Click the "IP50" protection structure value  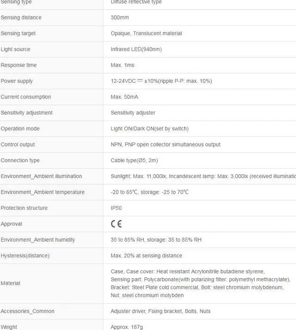pos(116,208)
